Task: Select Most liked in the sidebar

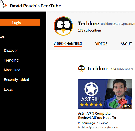Action: pyautogui.click(x=12, y=70)
